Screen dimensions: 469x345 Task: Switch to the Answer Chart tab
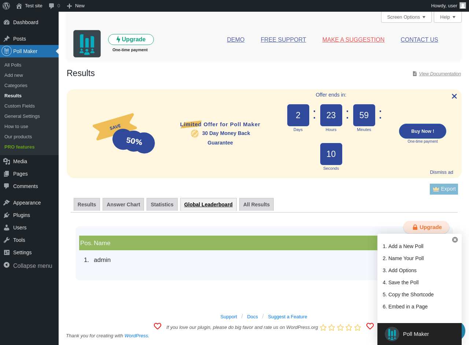[x=123, y=205]
